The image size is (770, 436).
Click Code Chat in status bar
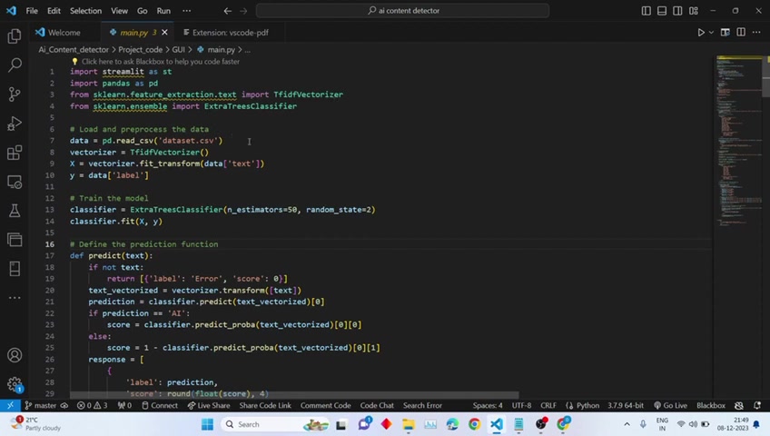click(x=377, y=405)
